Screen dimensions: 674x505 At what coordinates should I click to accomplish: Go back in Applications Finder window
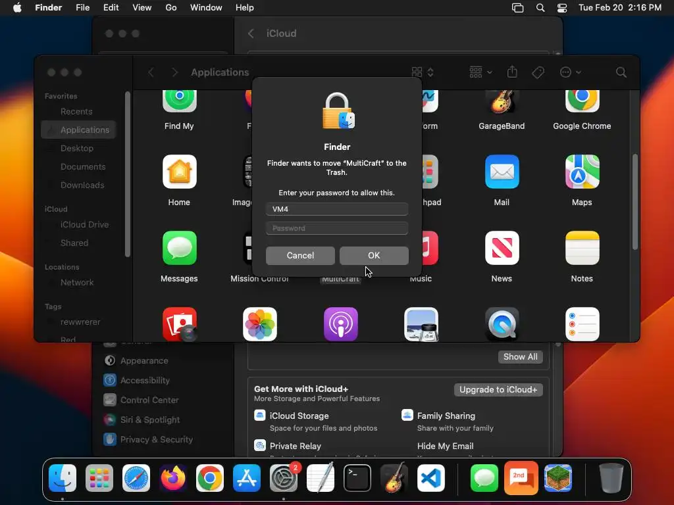pyautogui.click(x=151, y=72)
